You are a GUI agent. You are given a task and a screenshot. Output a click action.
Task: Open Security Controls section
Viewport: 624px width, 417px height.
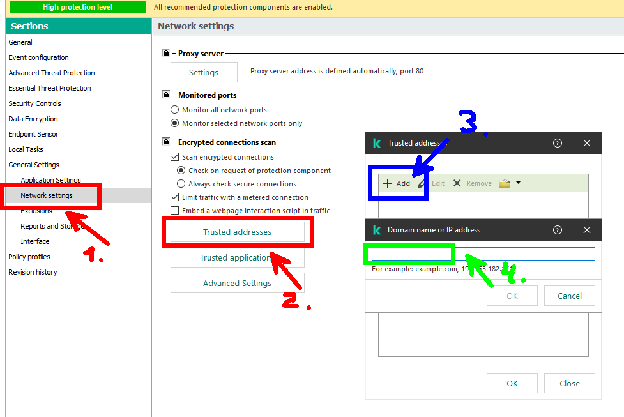point(34,103)
